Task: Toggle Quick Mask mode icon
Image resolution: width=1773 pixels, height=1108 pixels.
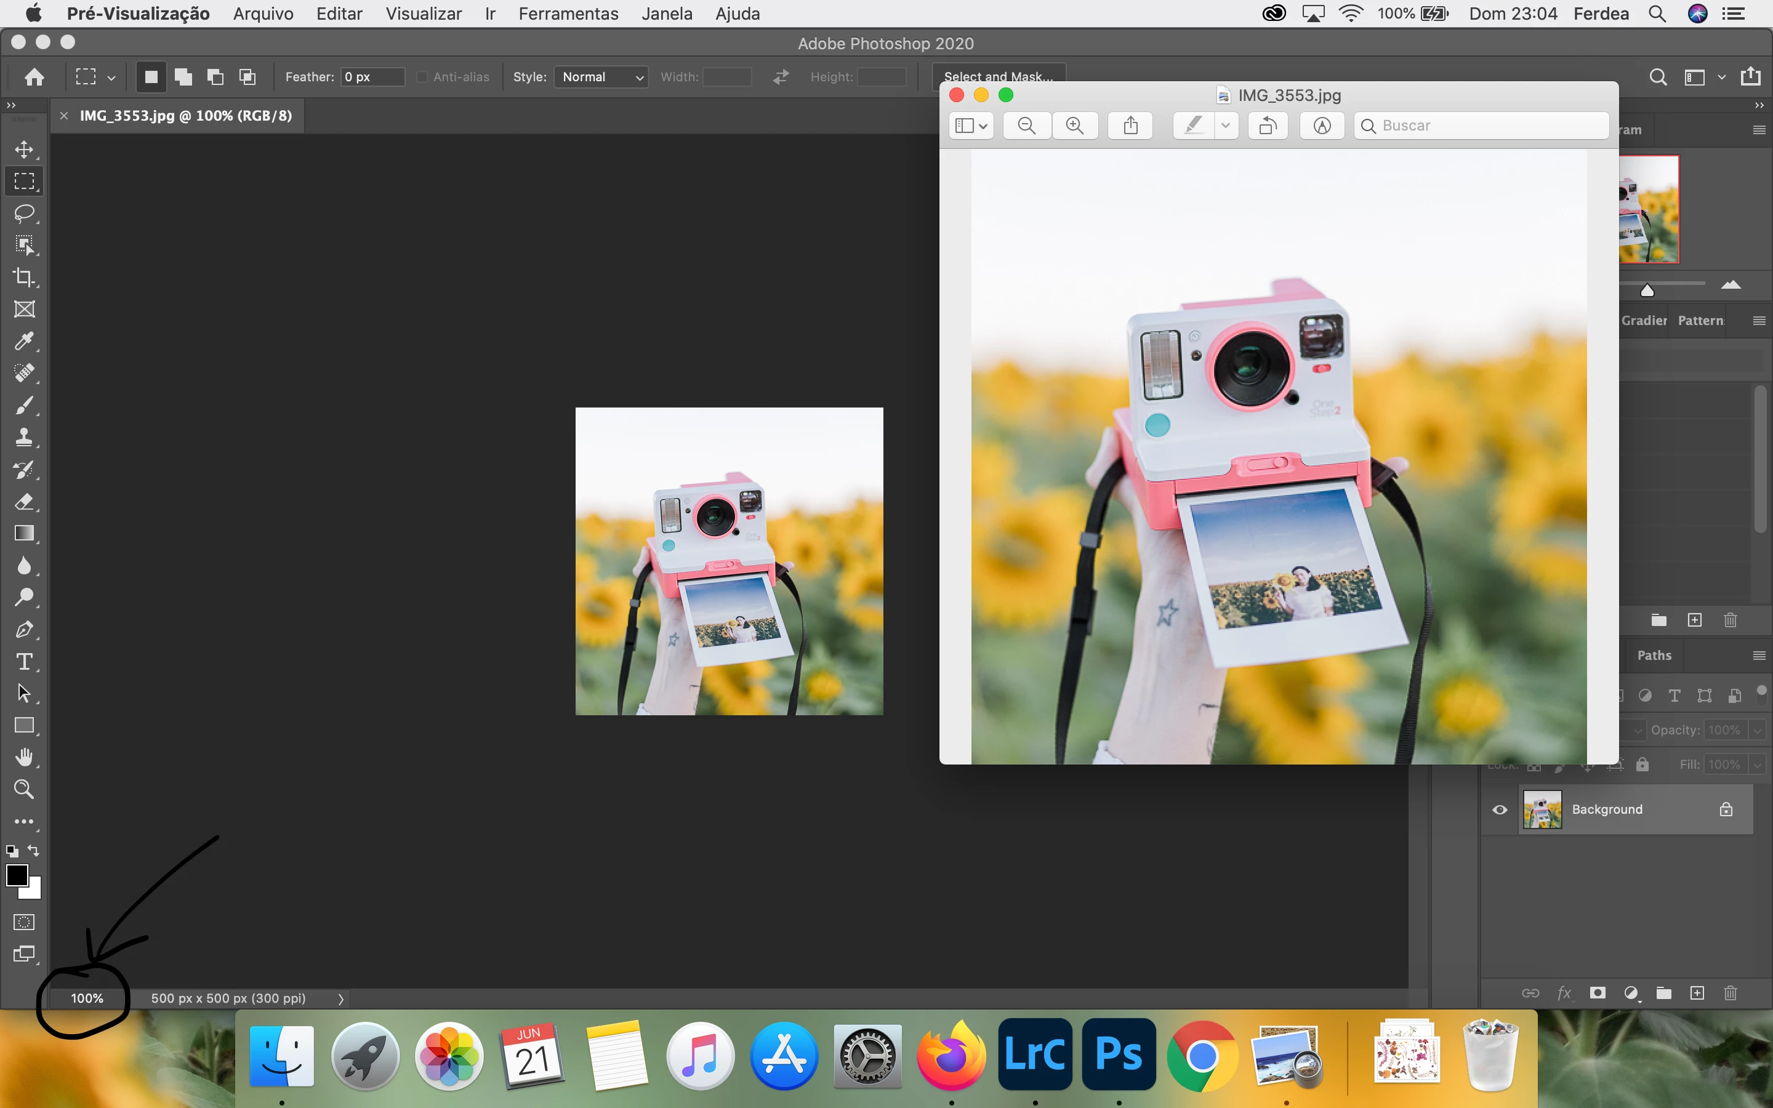Action: [24, 922]
